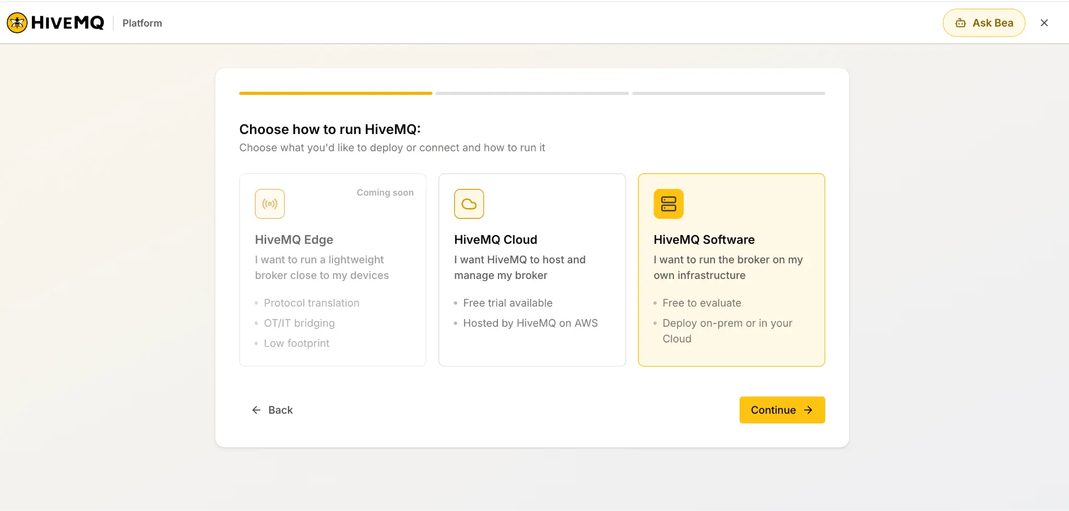Click 'Free to evaluate' text
Viewport: 1069px width, 511px height.
click(702, 303)
